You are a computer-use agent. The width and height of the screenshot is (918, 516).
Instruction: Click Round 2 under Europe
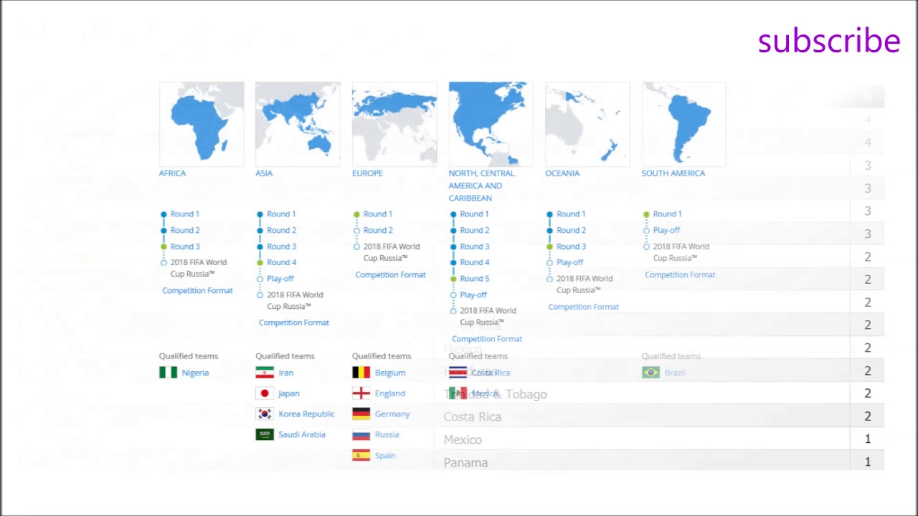coord(378,231)
